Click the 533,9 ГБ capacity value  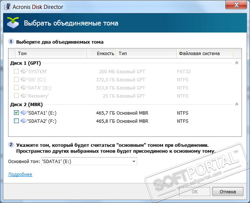click(x=105, y=88)
